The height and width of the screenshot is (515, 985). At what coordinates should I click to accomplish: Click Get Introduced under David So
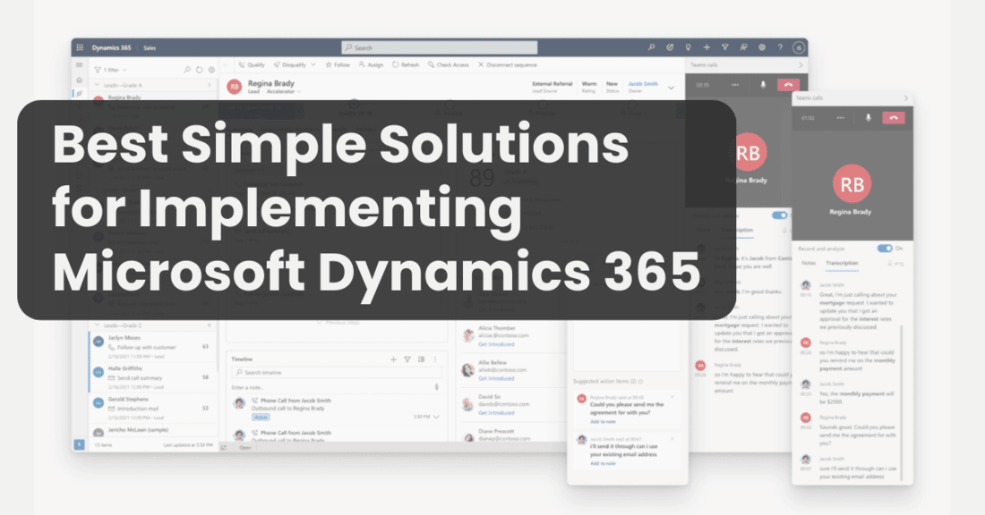[496, 413]
